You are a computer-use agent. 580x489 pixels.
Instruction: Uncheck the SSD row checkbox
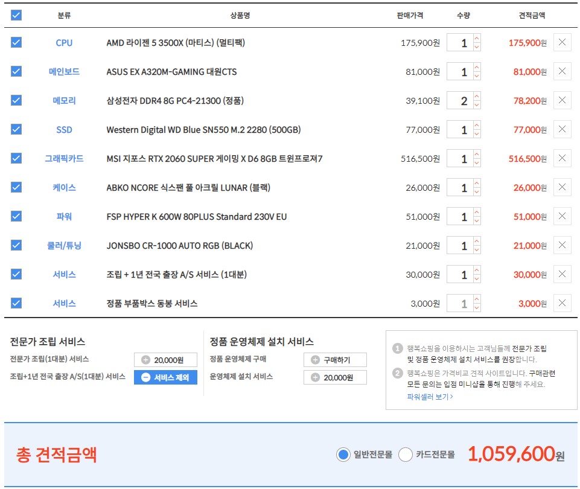pyautogui.click(x=16, y=129)
